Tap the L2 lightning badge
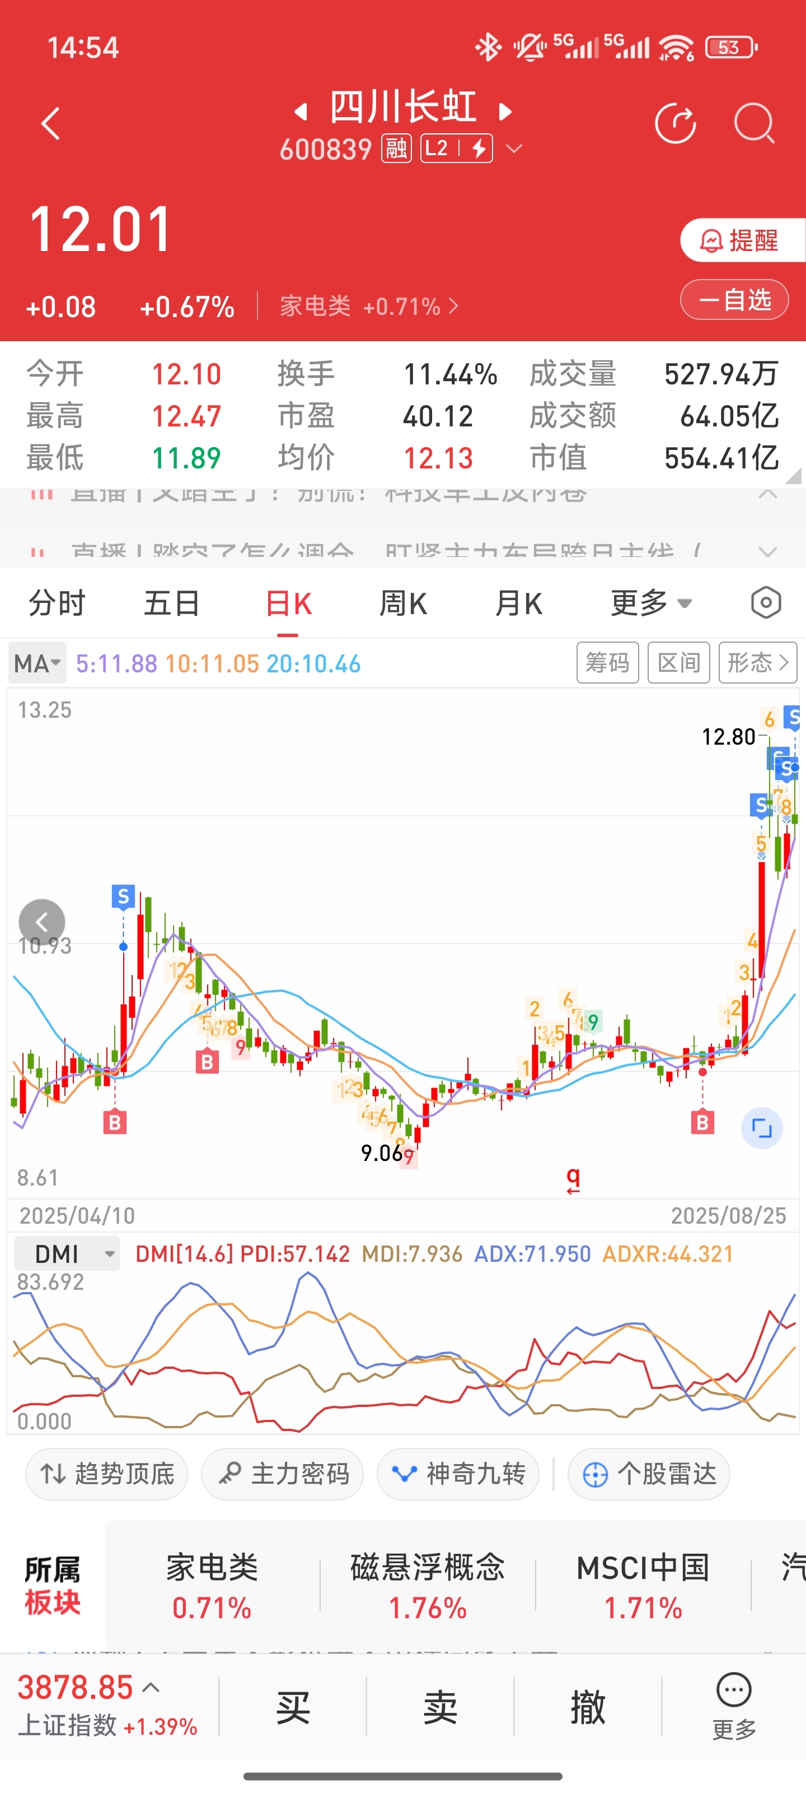The width and height of the screenshot is (806, 1793). click(457, 149)
